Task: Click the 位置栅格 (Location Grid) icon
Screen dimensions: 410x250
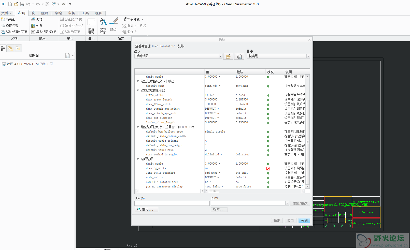Action: 91,26
